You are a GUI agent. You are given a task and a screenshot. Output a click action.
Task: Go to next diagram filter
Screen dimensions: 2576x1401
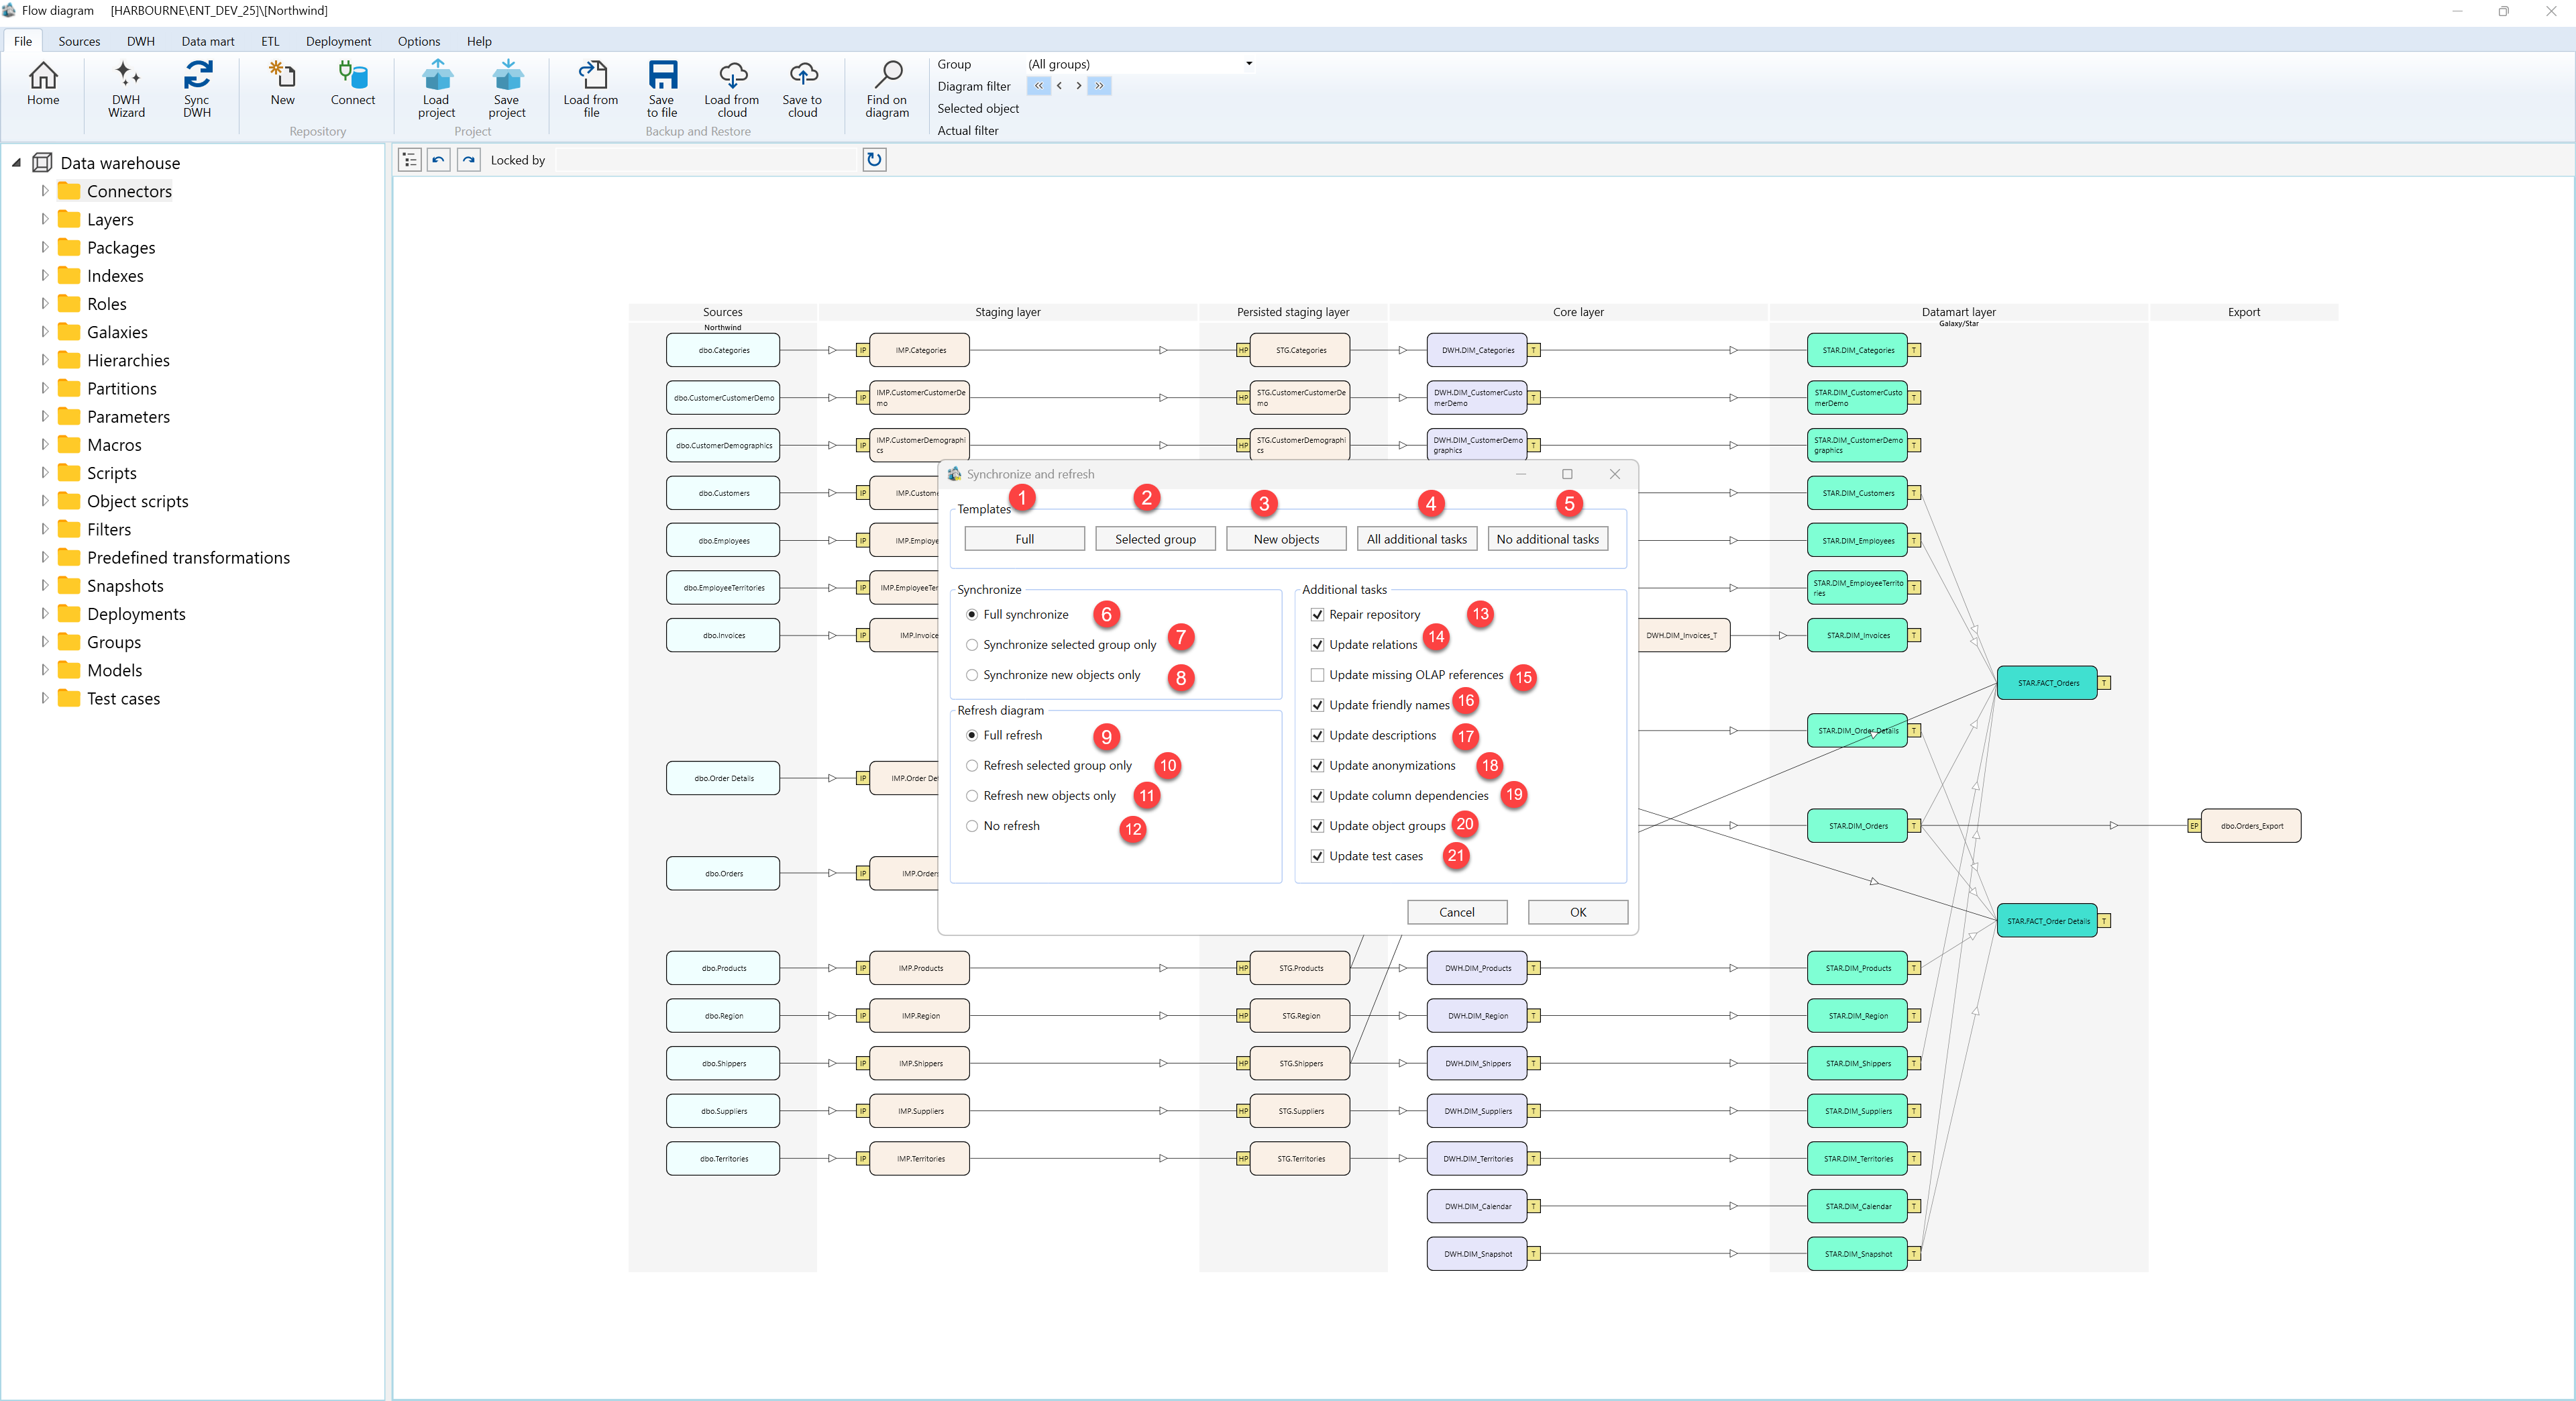pyautogui.click(x=1078, y=86)
